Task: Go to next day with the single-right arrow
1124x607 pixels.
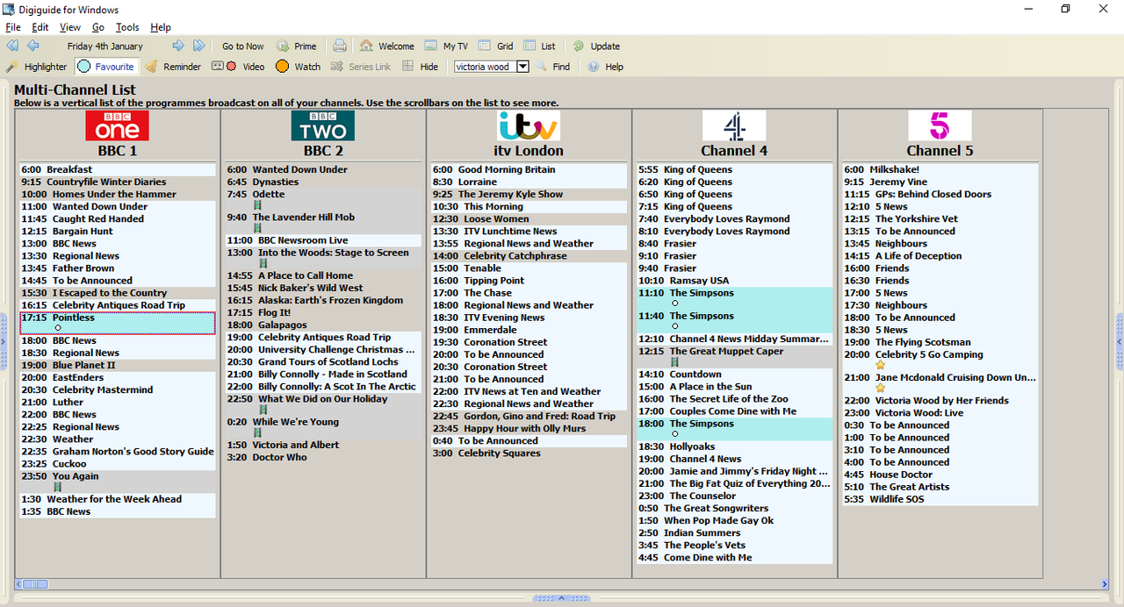Action: point(178,46)
